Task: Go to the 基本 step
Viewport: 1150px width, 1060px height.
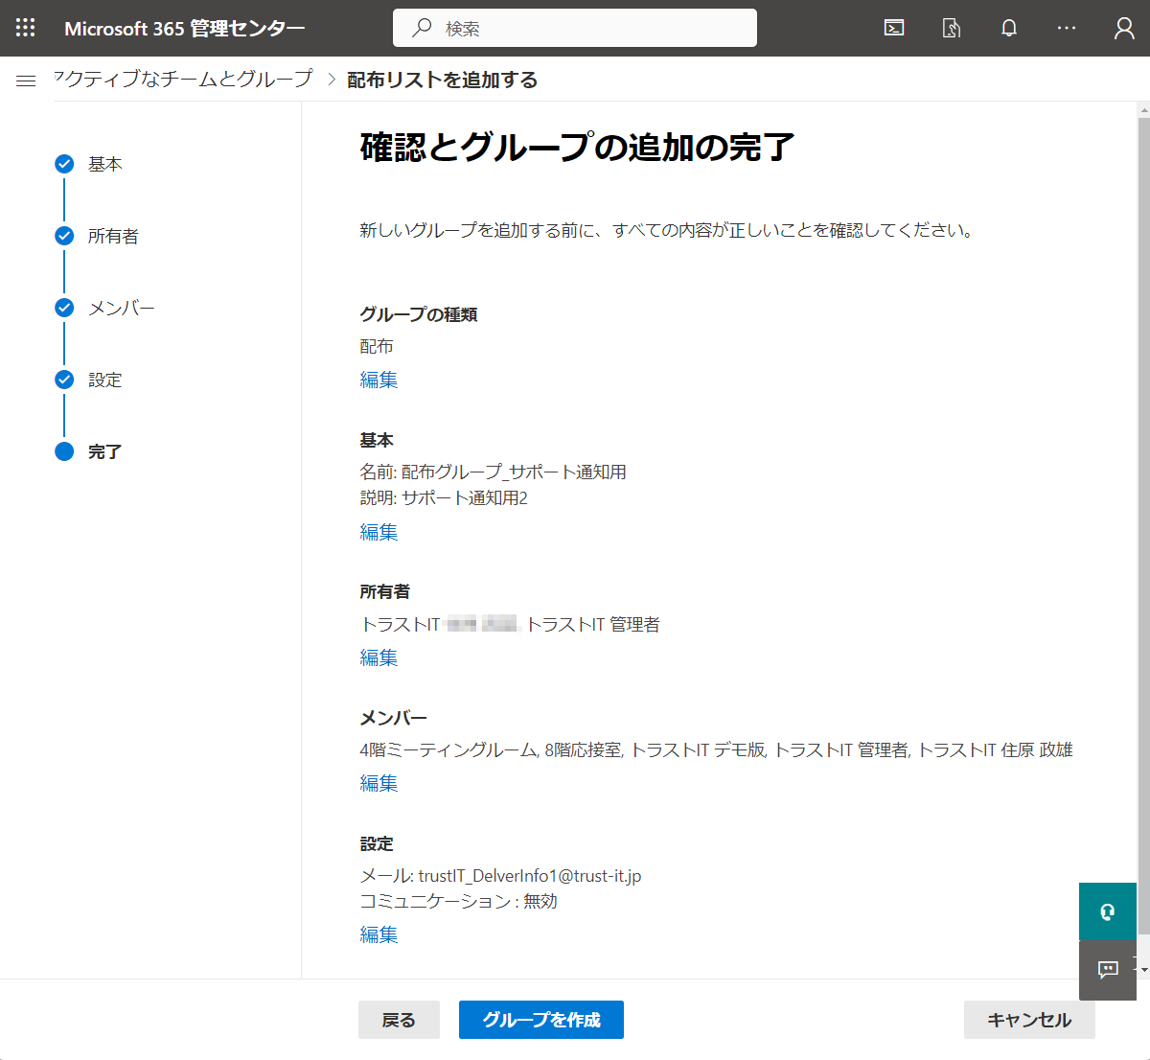Action: 105,164
